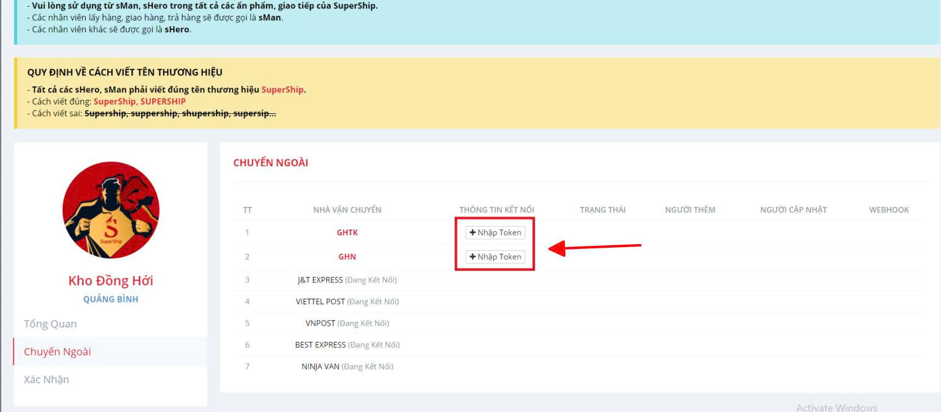This screenshot has height=412, width=941.
Task: Click the QUẢNG BÌNH label
Action: [111, 299]
